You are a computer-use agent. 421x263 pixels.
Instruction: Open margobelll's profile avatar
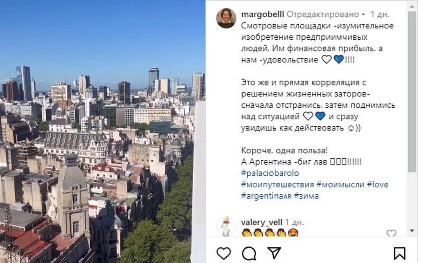click(x=226, y=18)
